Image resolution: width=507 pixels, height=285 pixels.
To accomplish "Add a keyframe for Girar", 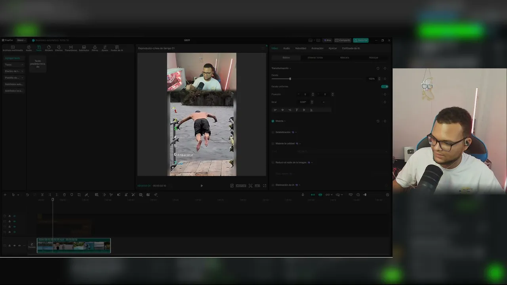I will pyautogui.click(x=385, y=102).
